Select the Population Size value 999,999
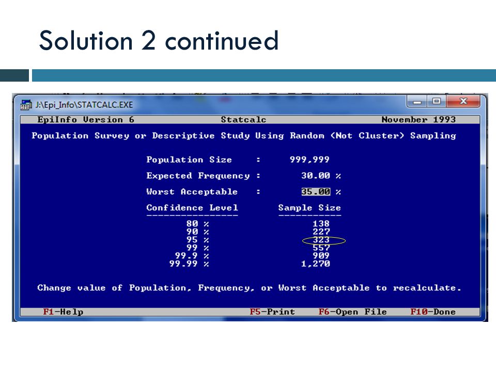 pos(309,160)
